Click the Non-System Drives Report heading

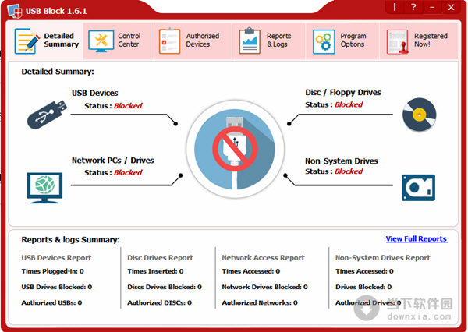(x=383, y=258)
